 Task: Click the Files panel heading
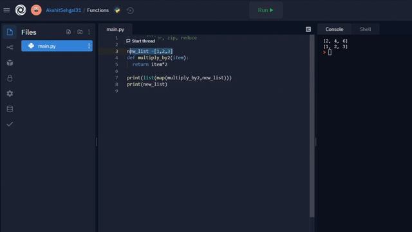tap(28, 32)
